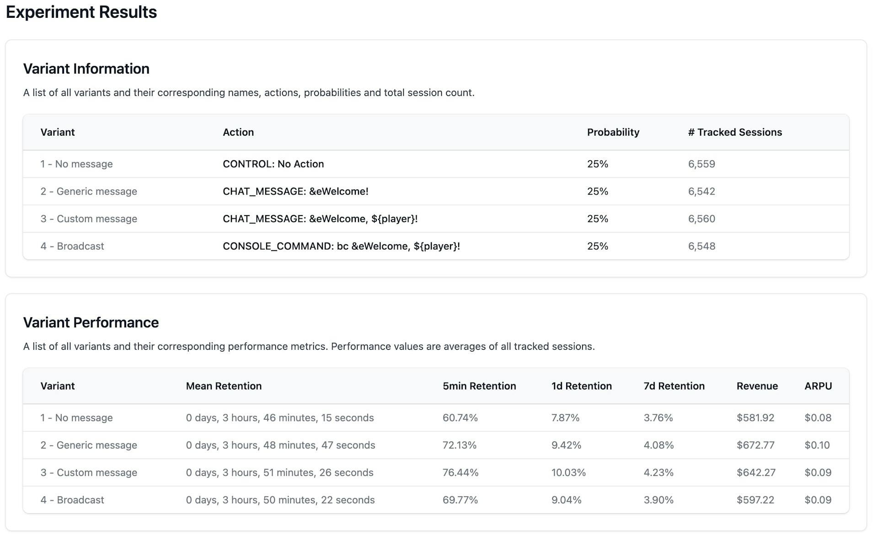Screen dimensions: 878x542
Task: Click '2 - Generic message' in Variant Information
Action: coord(89,191)
